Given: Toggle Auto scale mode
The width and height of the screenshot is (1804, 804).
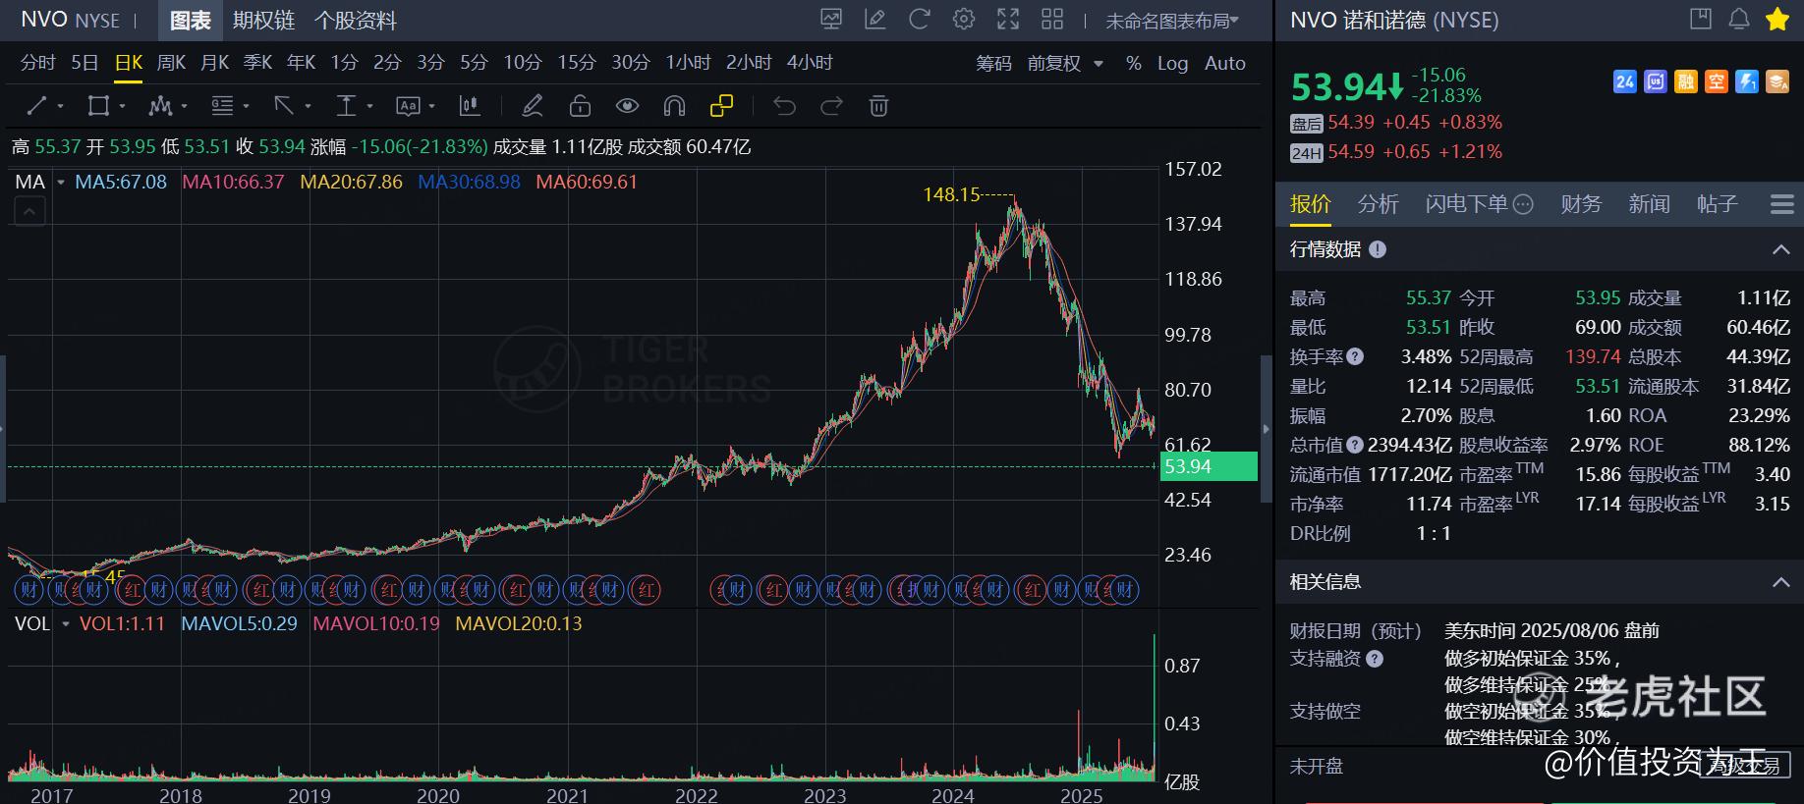Looking at the screenshot, I should point(1225,63).
